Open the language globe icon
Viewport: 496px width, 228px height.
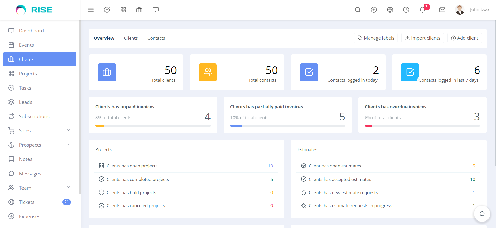pyautogui.click(x=390, y=10)
